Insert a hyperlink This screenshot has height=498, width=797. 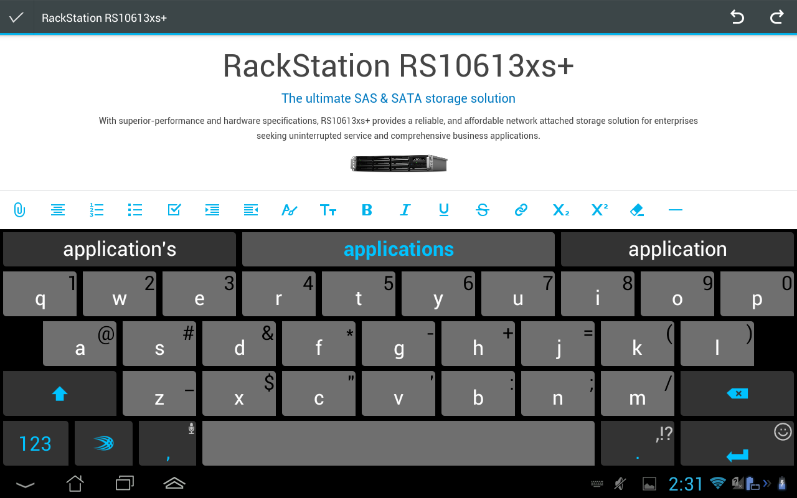[521, 210]
